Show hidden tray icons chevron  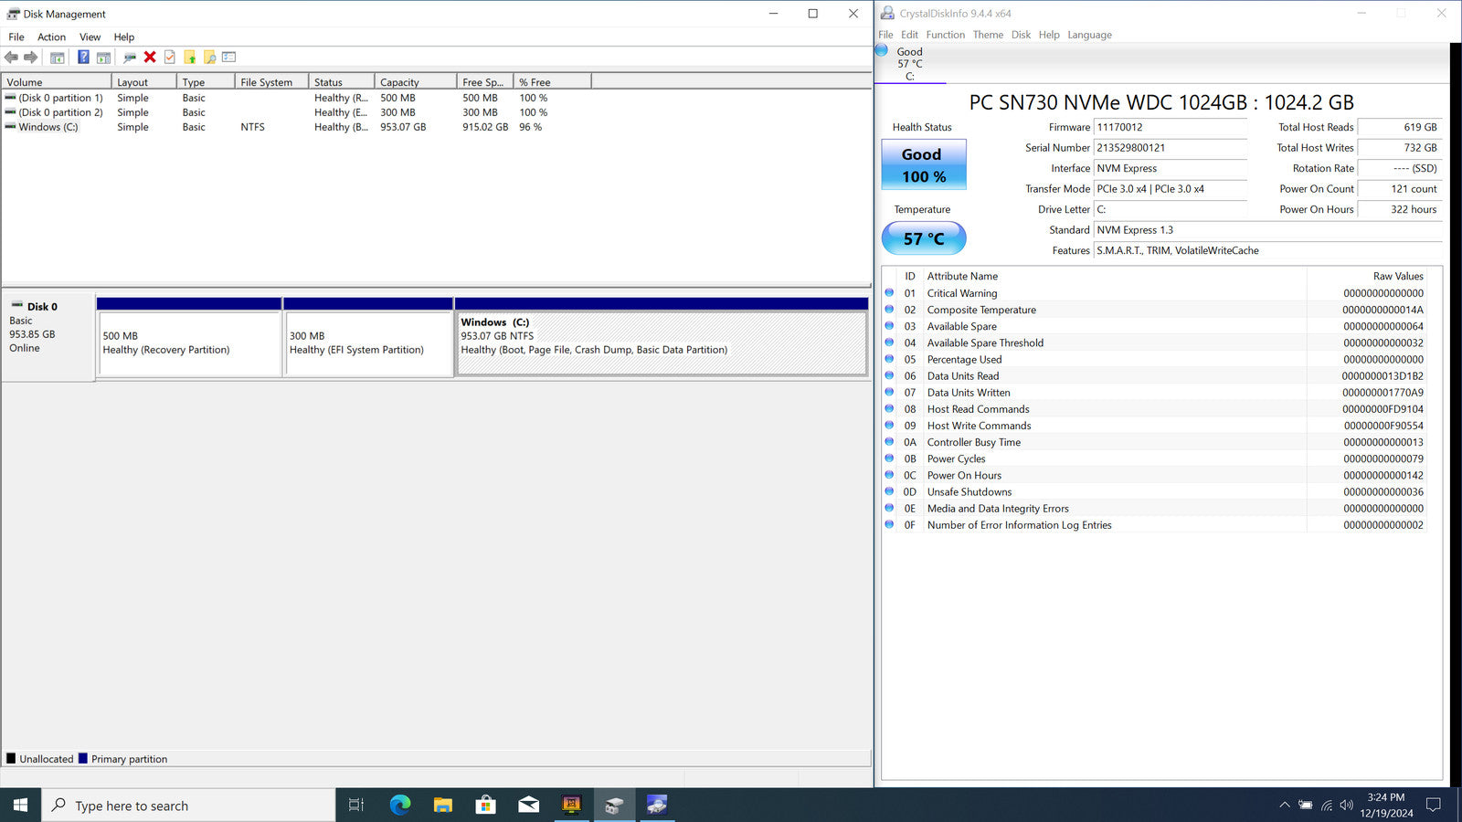[x=1285, y=805]
